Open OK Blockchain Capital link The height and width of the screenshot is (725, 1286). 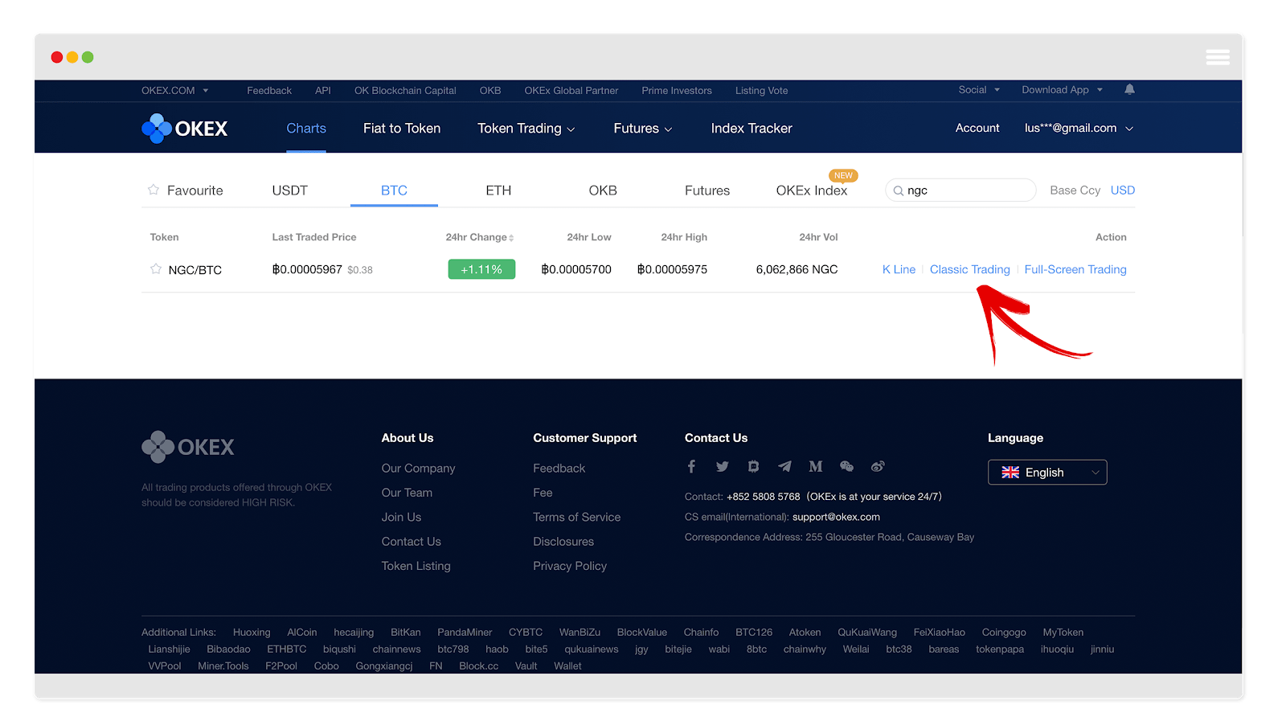(x=405, y=91)
